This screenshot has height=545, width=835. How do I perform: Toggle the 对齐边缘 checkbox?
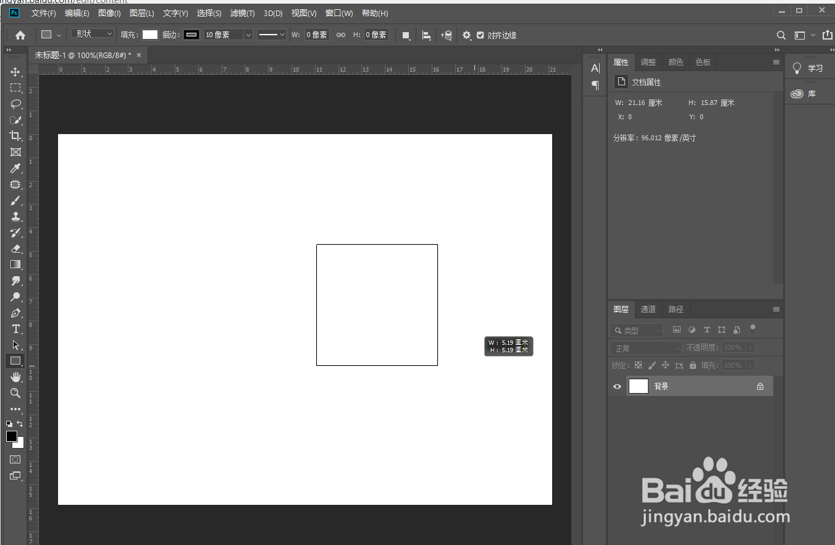[480, 35]
